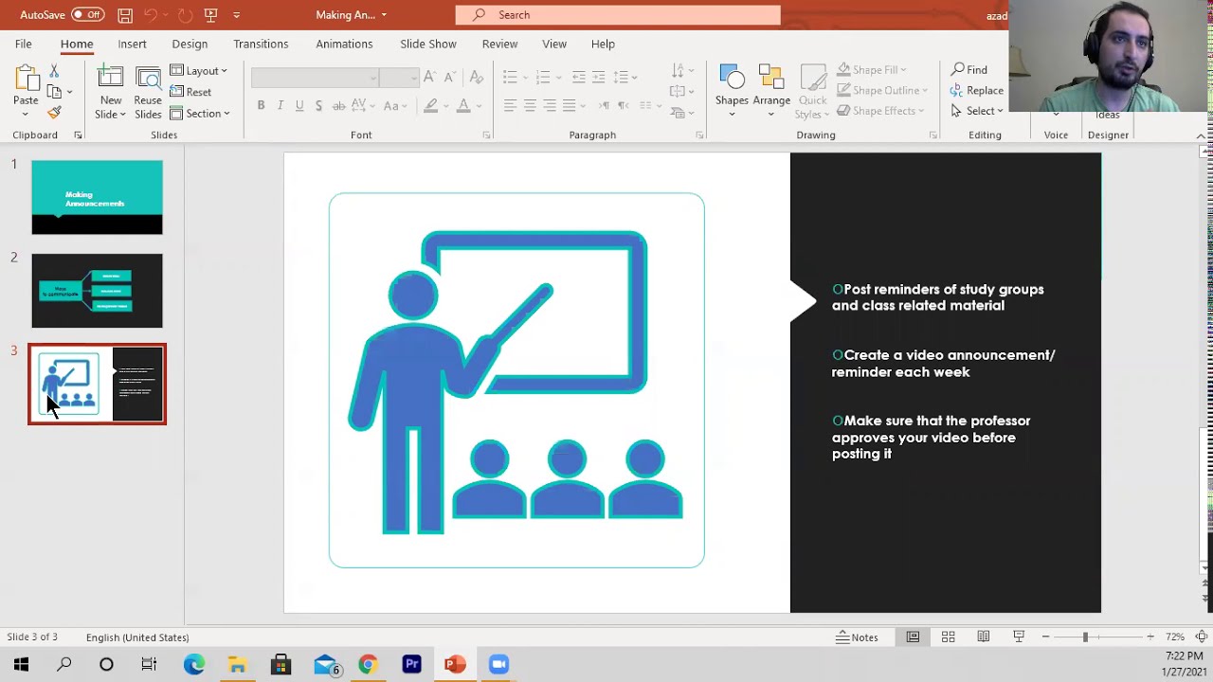Toggle Align Left paragraph alignment

[510, 105]
